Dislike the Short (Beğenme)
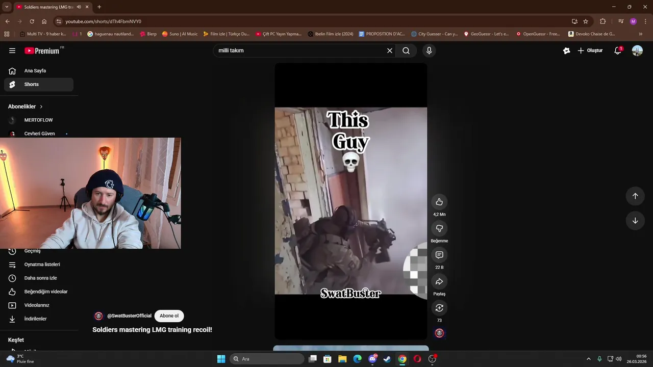The image size is (653, 367). click(439, 228)
